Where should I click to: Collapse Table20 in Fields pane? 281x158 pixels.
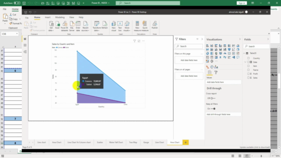click(244, 53)
